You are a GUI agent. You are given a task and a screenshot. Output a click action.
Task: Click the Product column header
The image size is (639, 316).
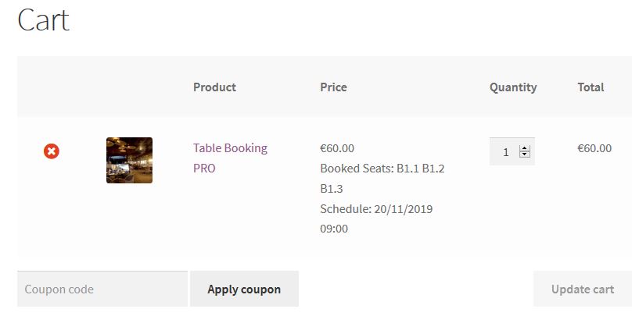pos(214,87)
